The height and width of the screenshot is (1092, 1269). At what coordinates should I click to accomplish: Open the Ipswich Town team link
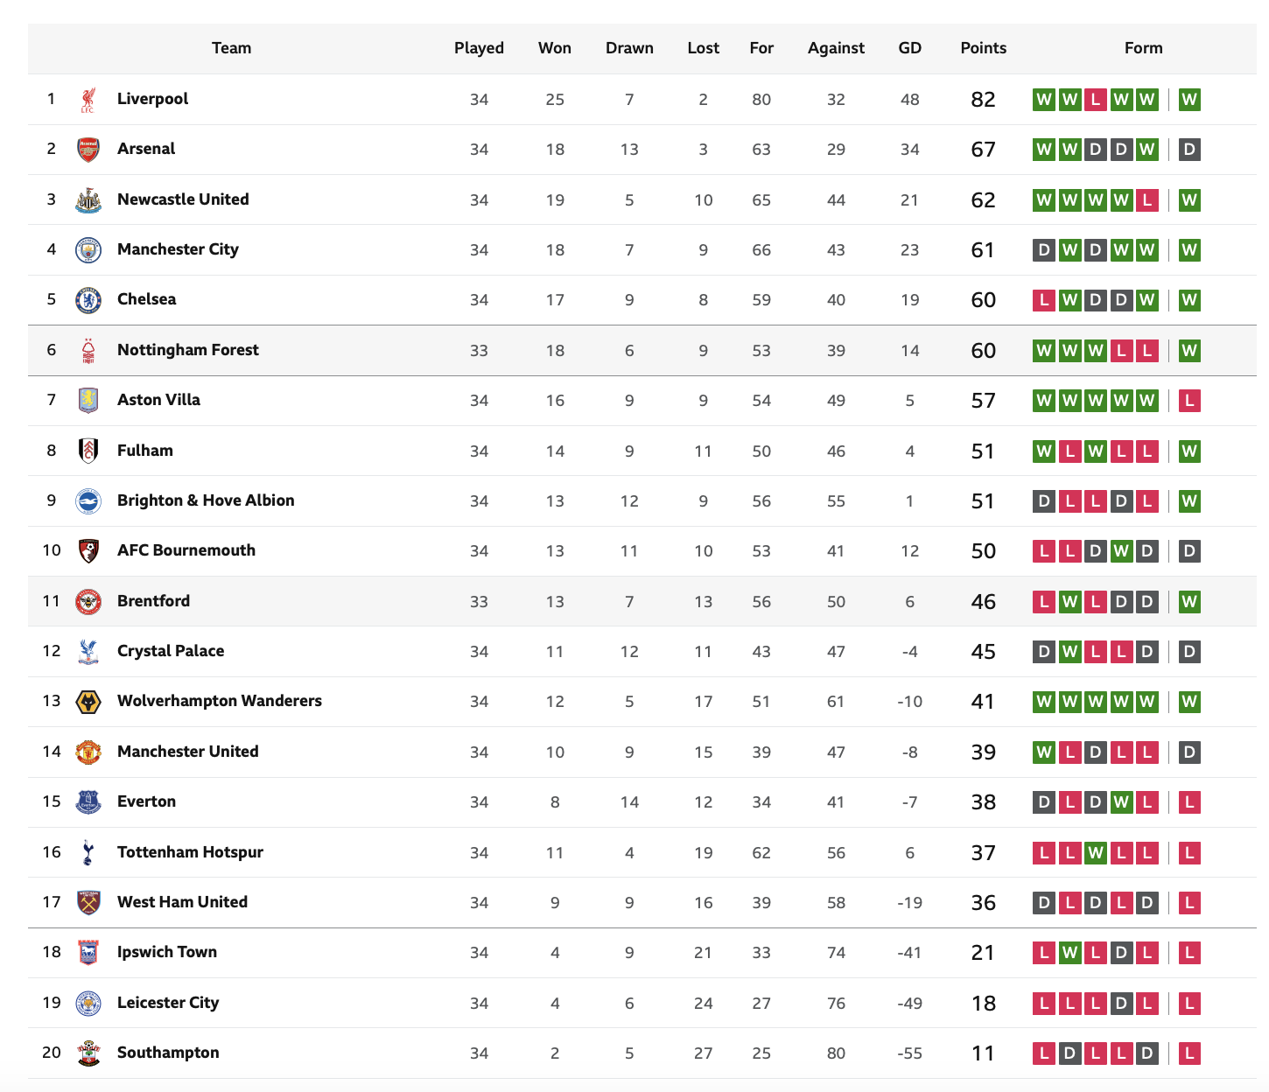pyautogui.click(x=167, y=952)
